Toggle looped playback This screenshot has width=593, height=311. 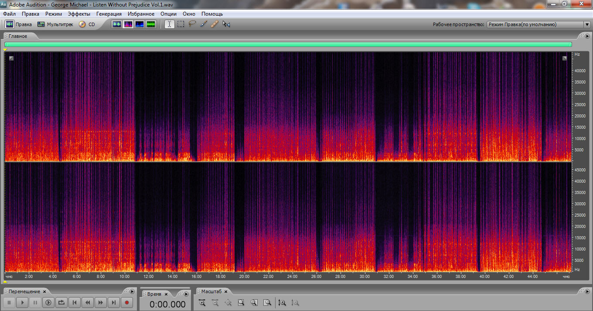click(61, 302)
